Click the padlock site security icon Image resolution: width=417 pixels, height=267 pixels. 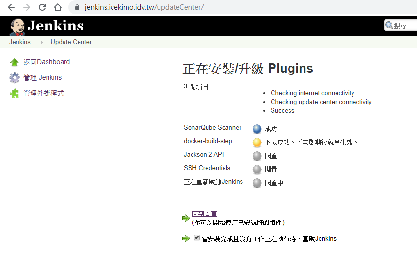(x=77, y=7)
